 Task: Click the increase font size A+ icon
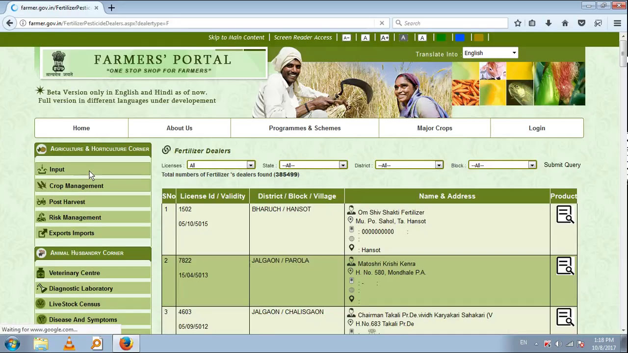coord(385,38)
